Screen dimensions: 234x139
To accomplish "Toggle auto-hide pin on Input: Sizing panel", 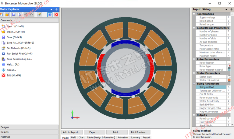I will pyautogui.click(x=231, y=10).
